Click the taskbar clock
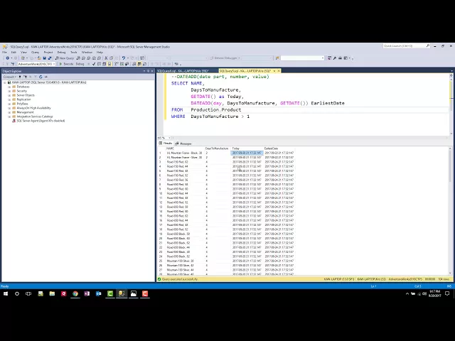455x341 pixels. 435,293
